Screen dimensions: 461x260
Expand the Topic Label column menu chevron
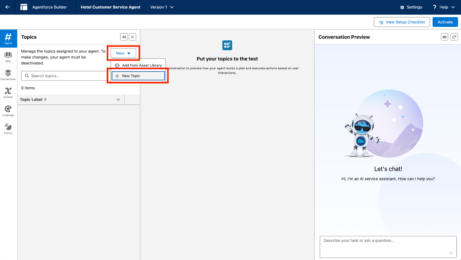[119, 99]
